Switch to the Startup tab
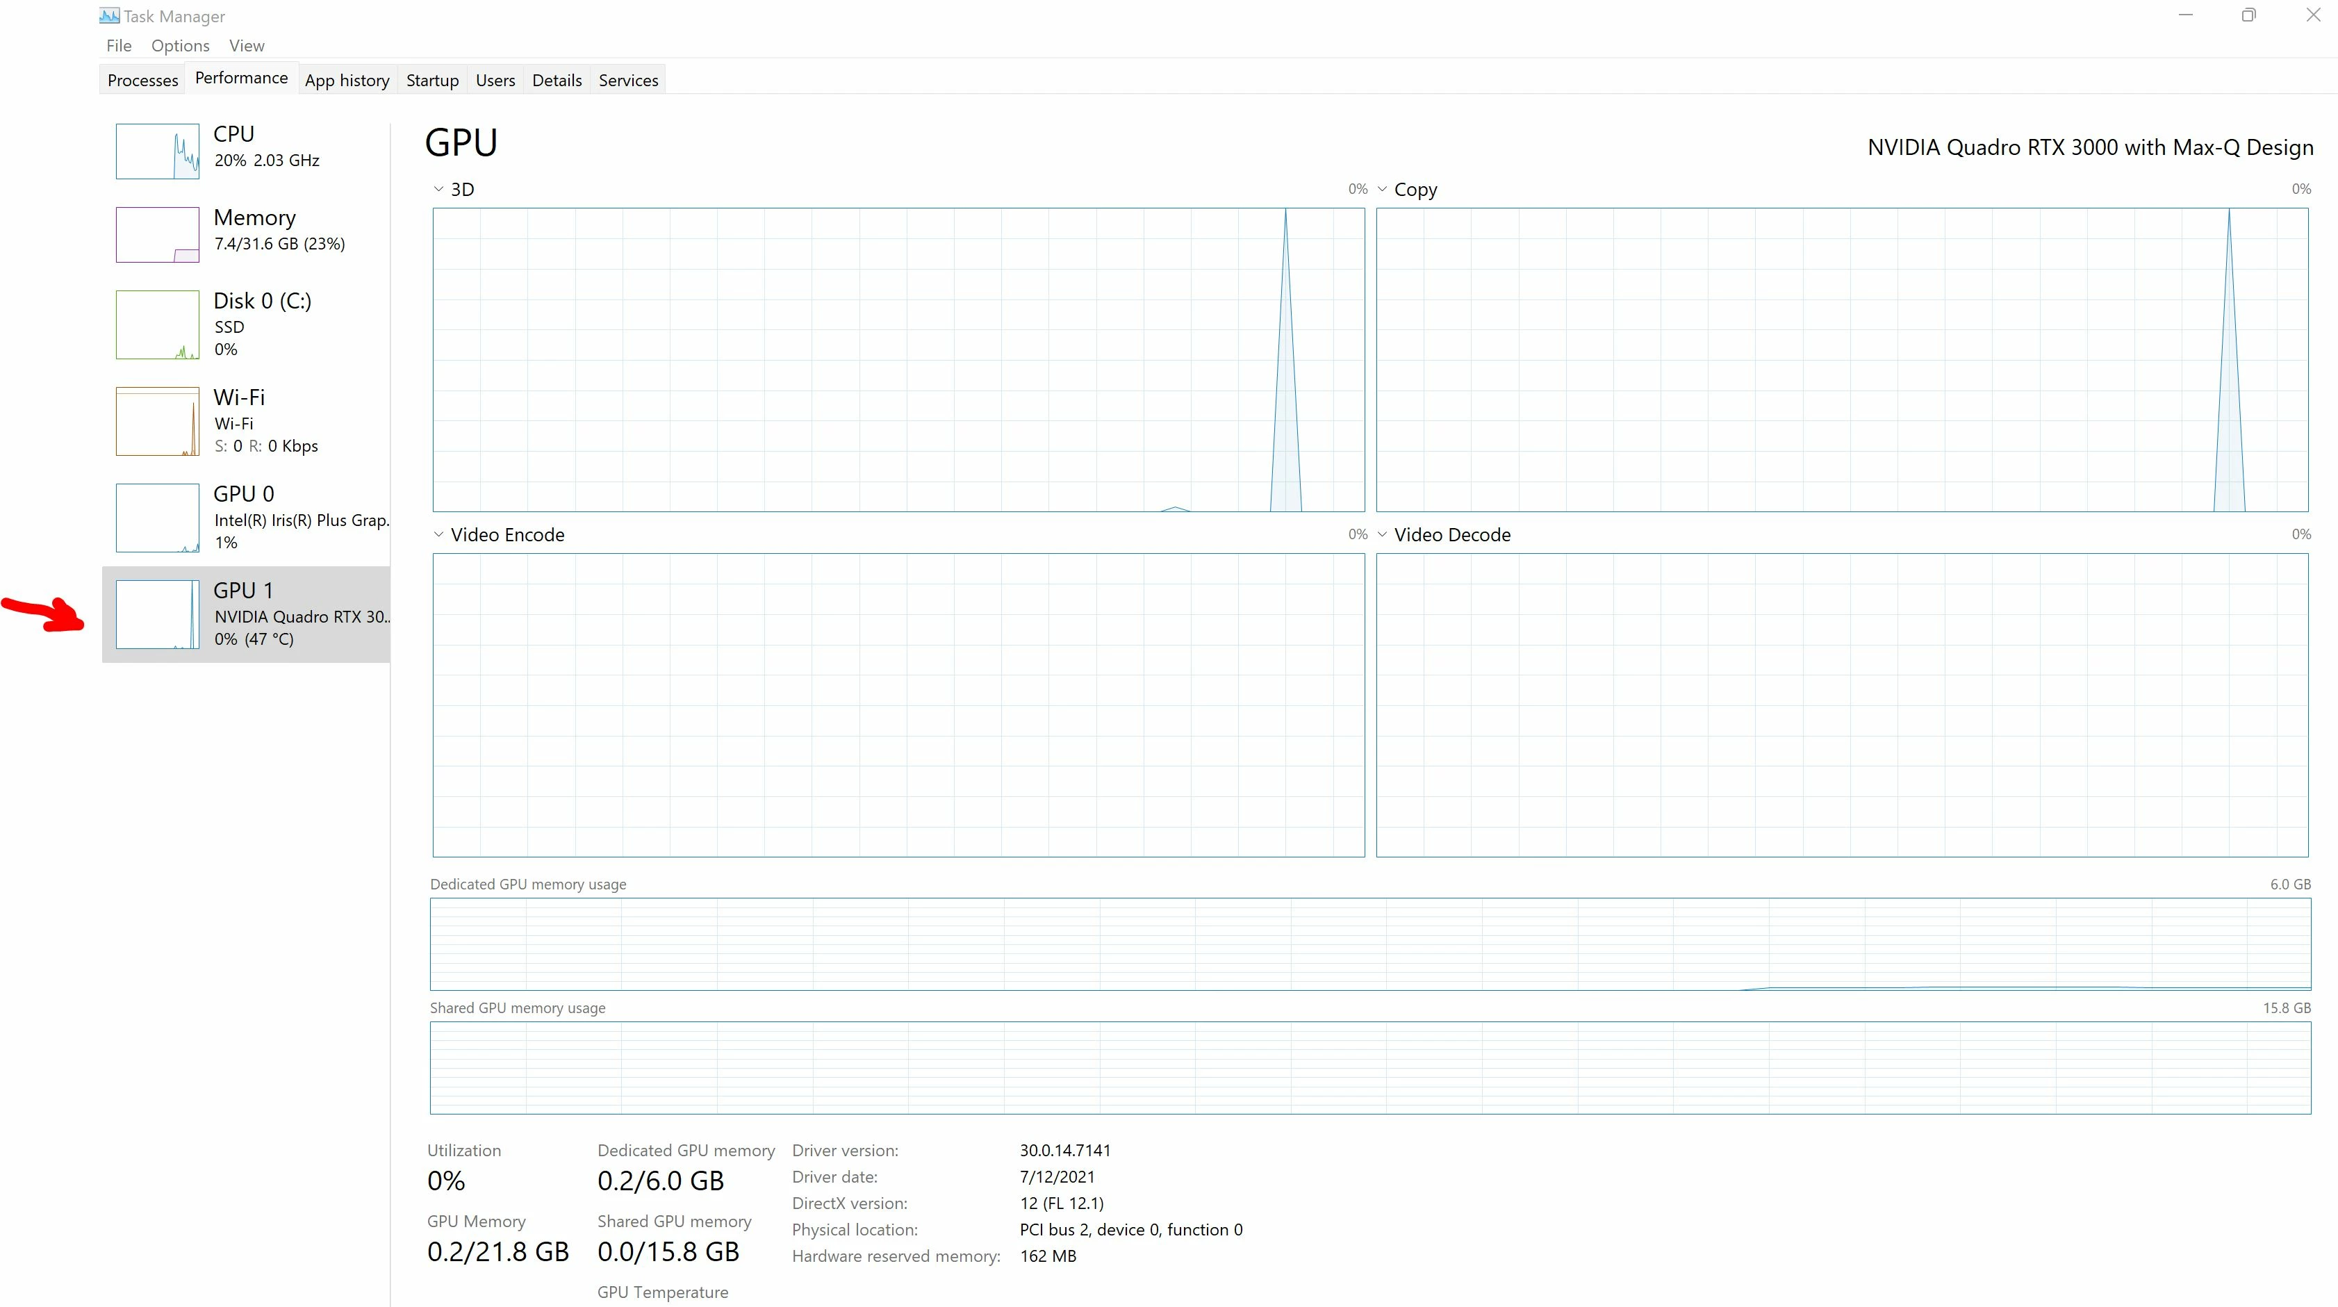Viewport: 2338px width, 1307px height. pos(432,80)
